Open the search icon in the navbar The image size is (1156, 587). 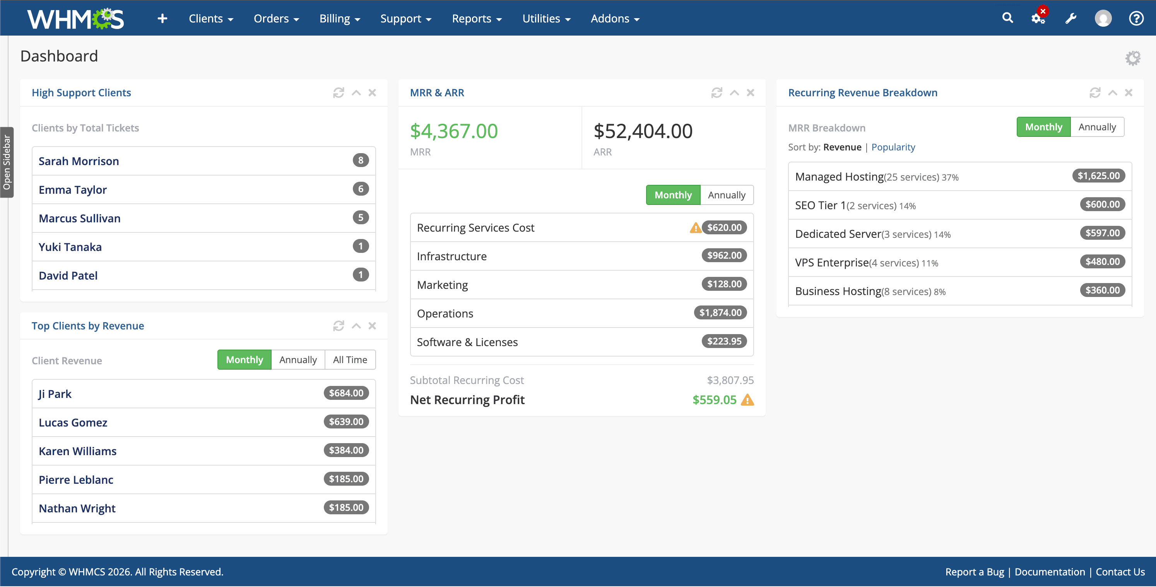1007,19
